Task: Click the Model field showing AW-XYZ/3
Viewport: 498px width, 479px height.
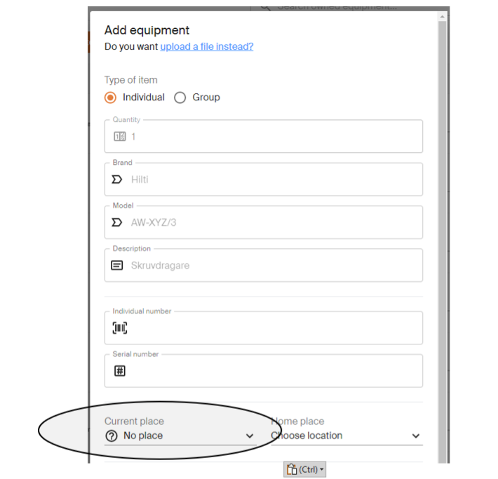Action: tap(264, 222)
